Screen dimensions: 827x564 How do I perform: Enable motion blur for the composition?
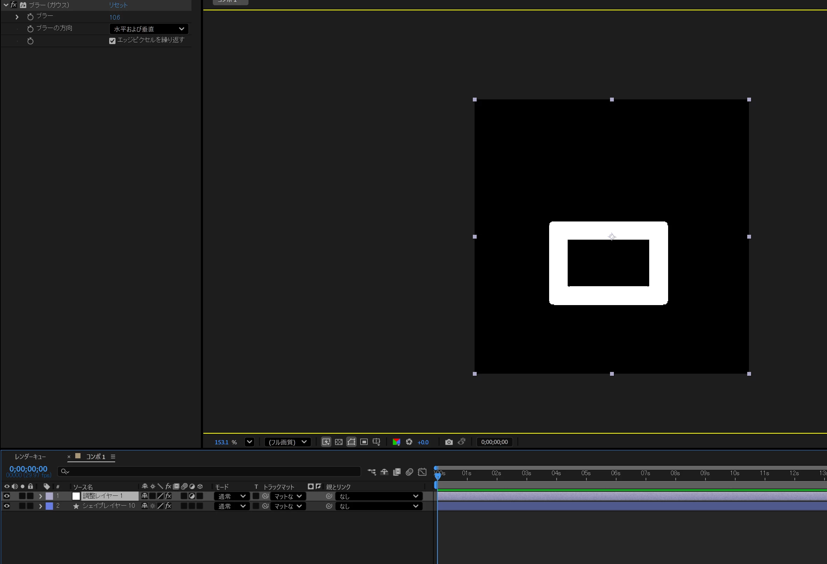tap(409, 472)
